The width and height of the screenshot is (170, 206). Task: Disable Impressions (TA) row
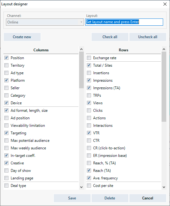point(89,88)
